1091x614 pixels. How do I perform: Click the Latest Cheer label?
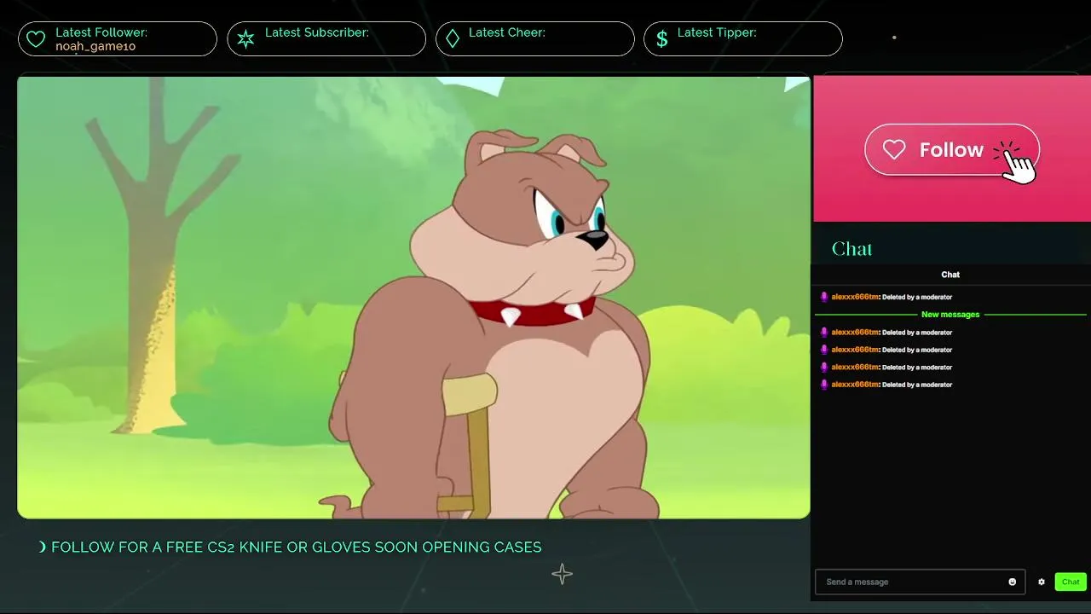507,32
